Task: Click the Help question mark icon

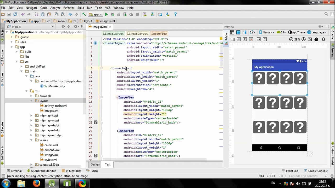Action: (x=175, y=14)
